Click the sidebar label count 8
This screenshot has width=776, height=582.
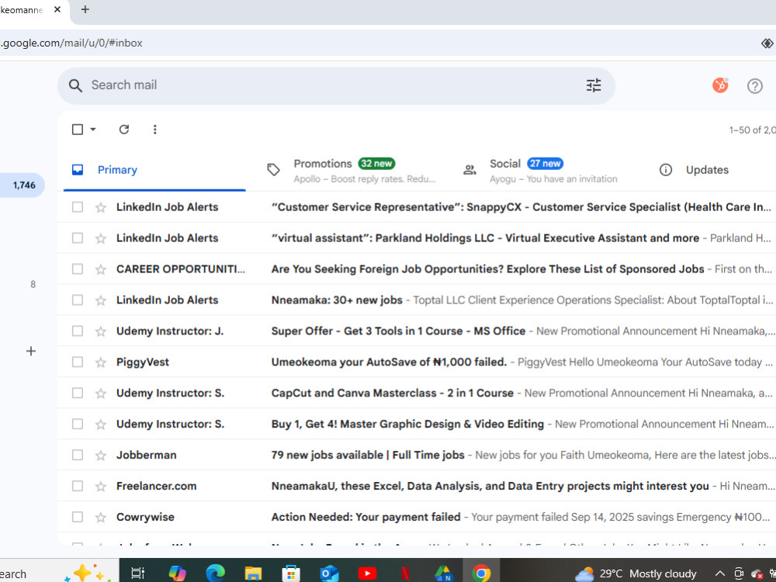[x=33, y=285]
